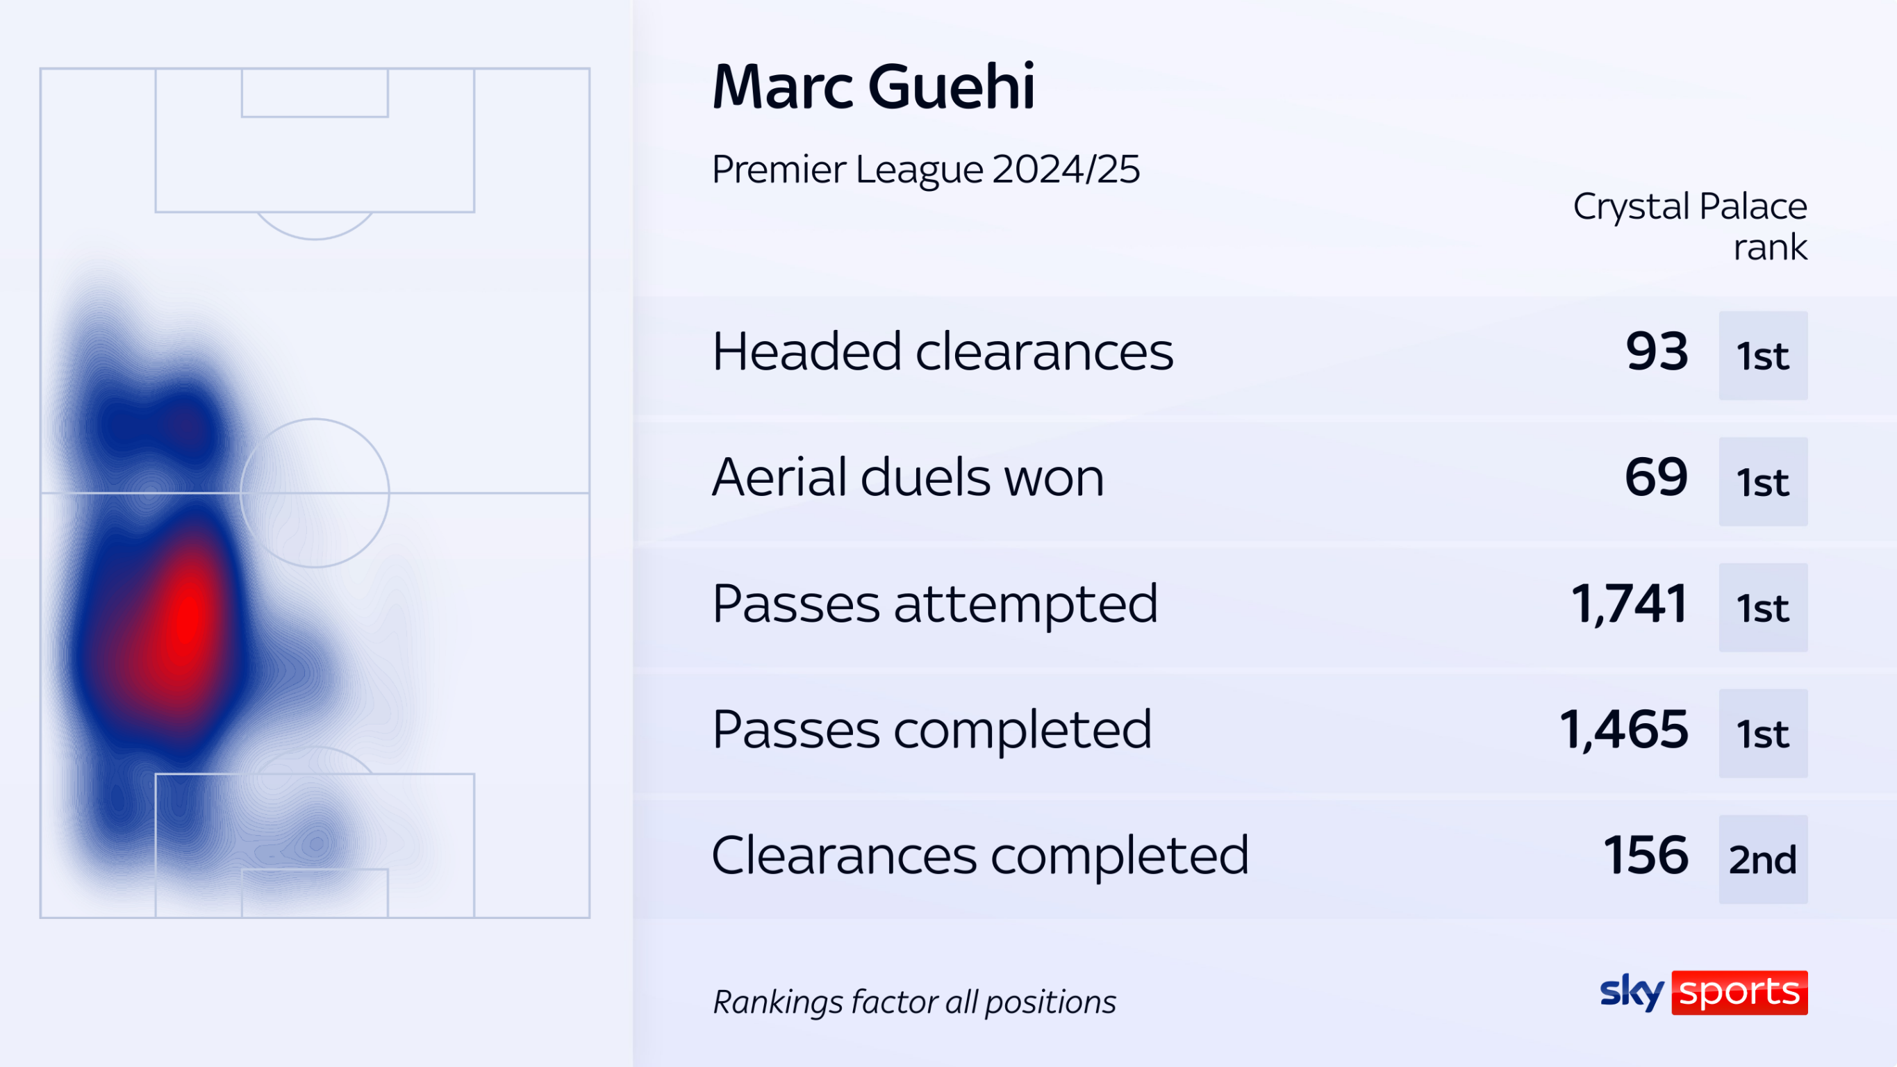Click the 93 headed clearances value
The width and height of the screenshot is (1897, 1067).
1657,351
